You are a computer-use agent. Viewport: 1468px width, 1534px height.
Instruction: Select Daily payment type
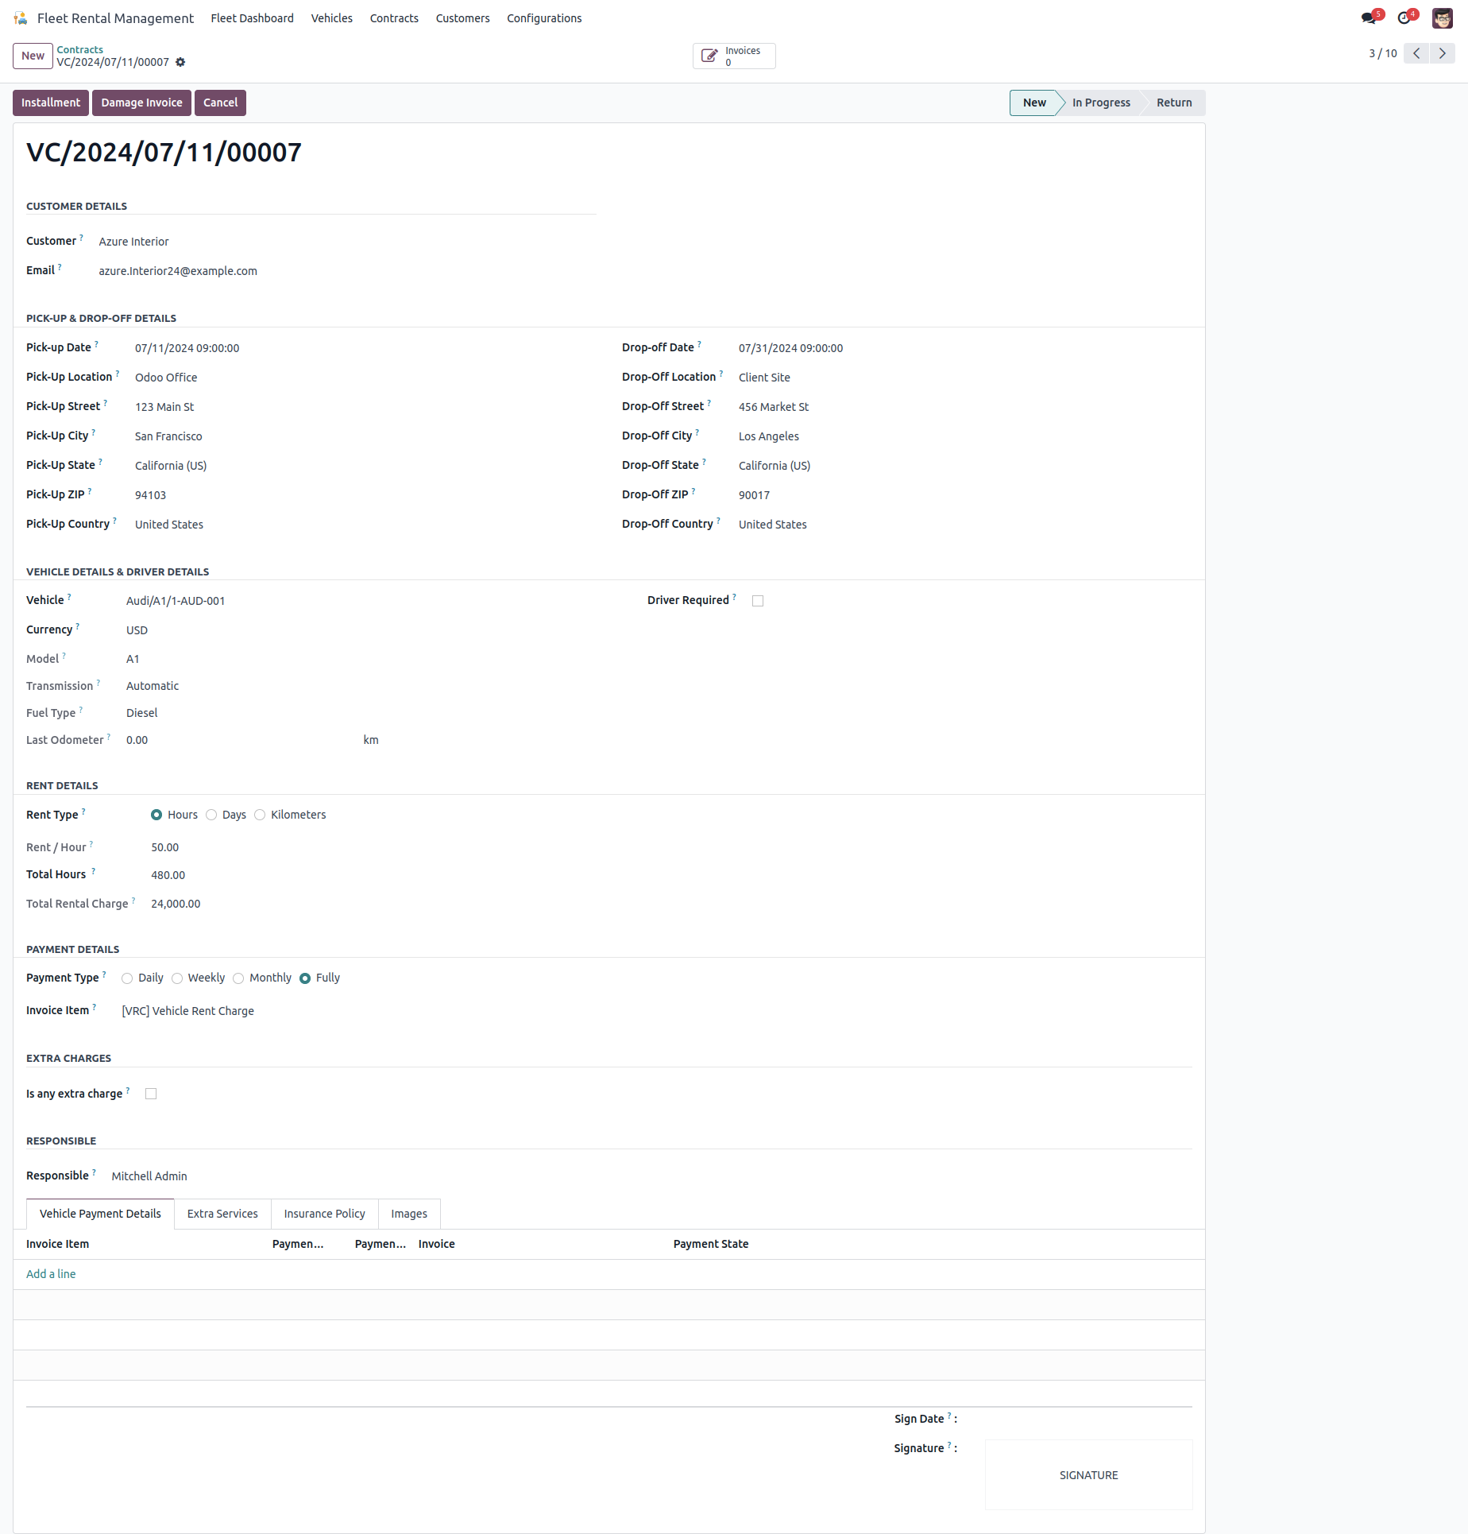click(127, 978)
